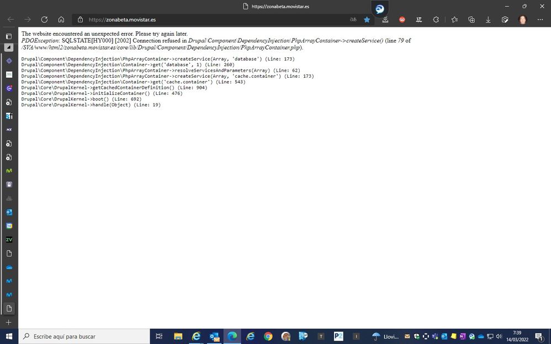The image size is (551, 344).
Task: Go to the browser home page
Action: (x=61, y=19)
